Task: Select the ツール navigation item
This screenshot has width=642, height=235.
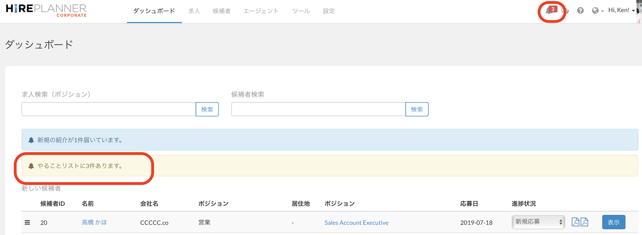Action: click(x=301, y=11)
